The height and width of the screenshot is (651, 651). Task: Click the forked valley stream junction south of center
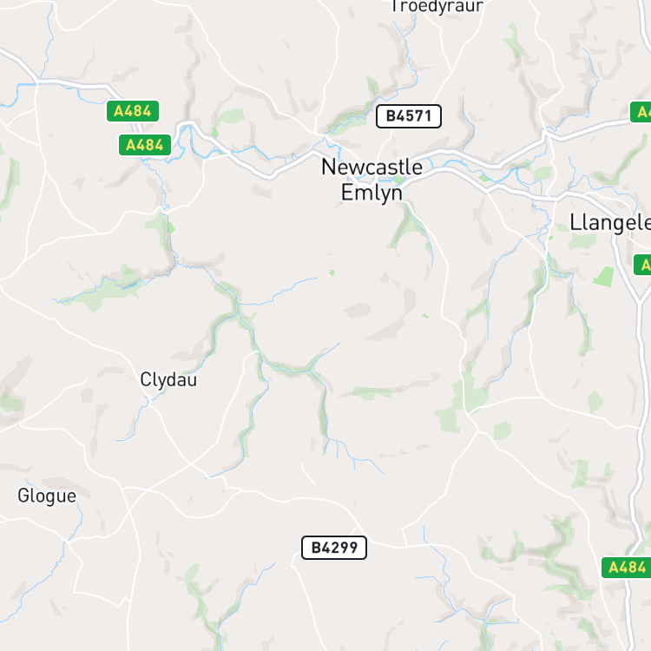point(308,370)
